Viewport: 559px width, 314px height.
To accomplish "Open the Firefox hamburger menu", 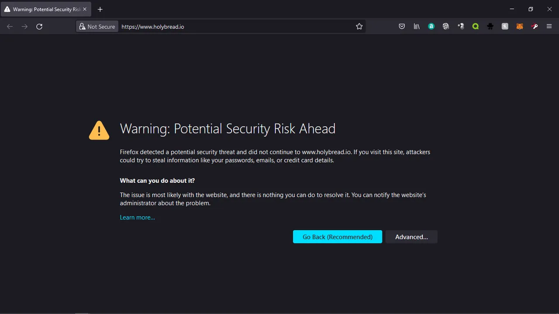I will pyautogui.click(x=549, y=27).
